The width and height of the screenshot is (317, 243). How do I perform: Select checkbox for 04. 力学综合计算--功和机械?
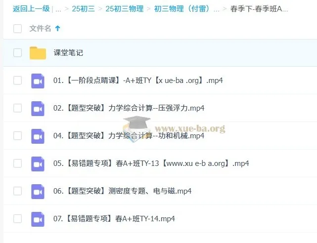(x=18, y=136)
